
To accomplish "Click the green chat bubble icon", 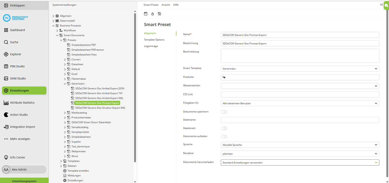I will point(386,5).
